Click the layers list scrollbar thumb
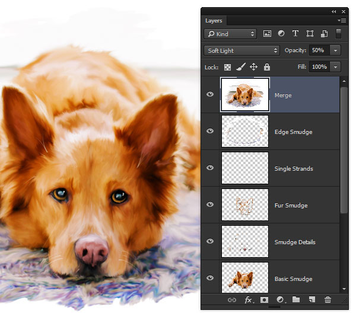 click(344, 150)
